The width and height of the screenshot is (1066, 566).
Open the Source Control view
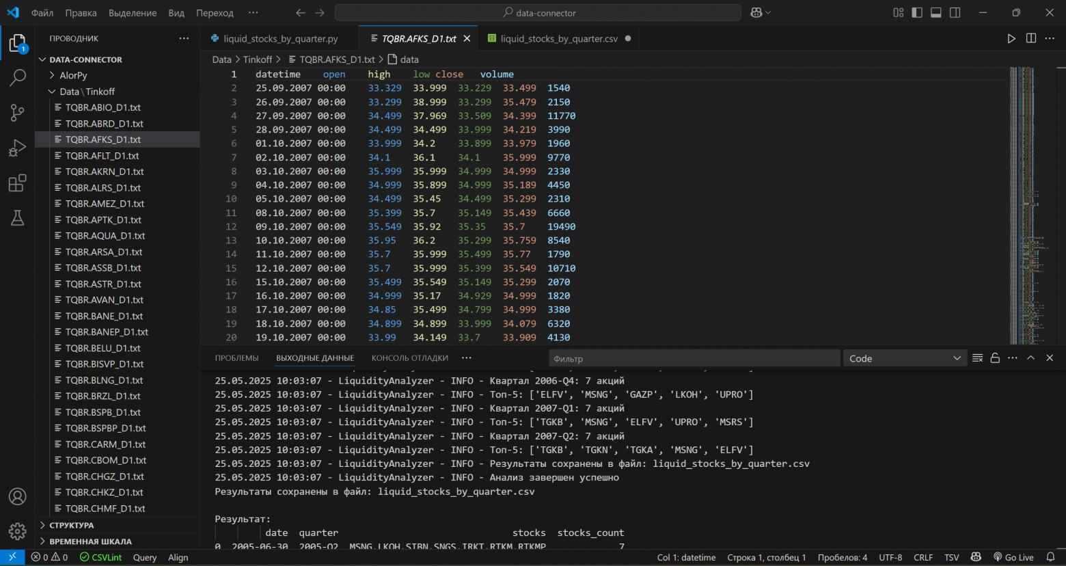[x=17, y=113]
